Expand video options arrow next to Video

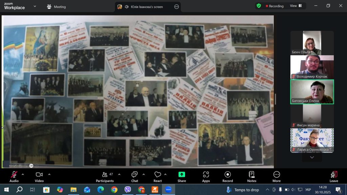coord(49,174)
